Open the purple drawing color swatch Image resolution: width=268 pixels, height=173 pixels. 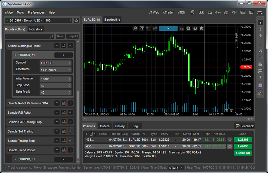pos(260,85)
